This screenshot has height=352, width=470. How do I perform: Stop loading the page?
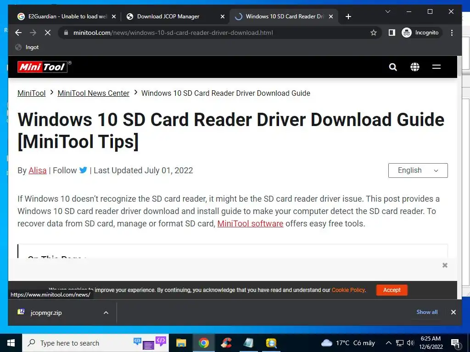48,33
